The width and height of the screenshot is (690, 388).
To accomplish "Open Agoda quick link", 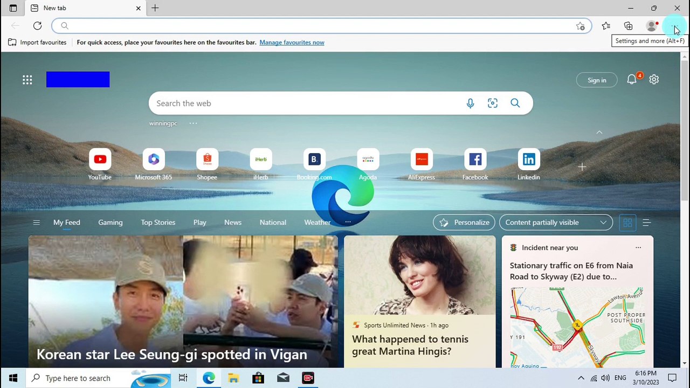I will tap(368, 164).
